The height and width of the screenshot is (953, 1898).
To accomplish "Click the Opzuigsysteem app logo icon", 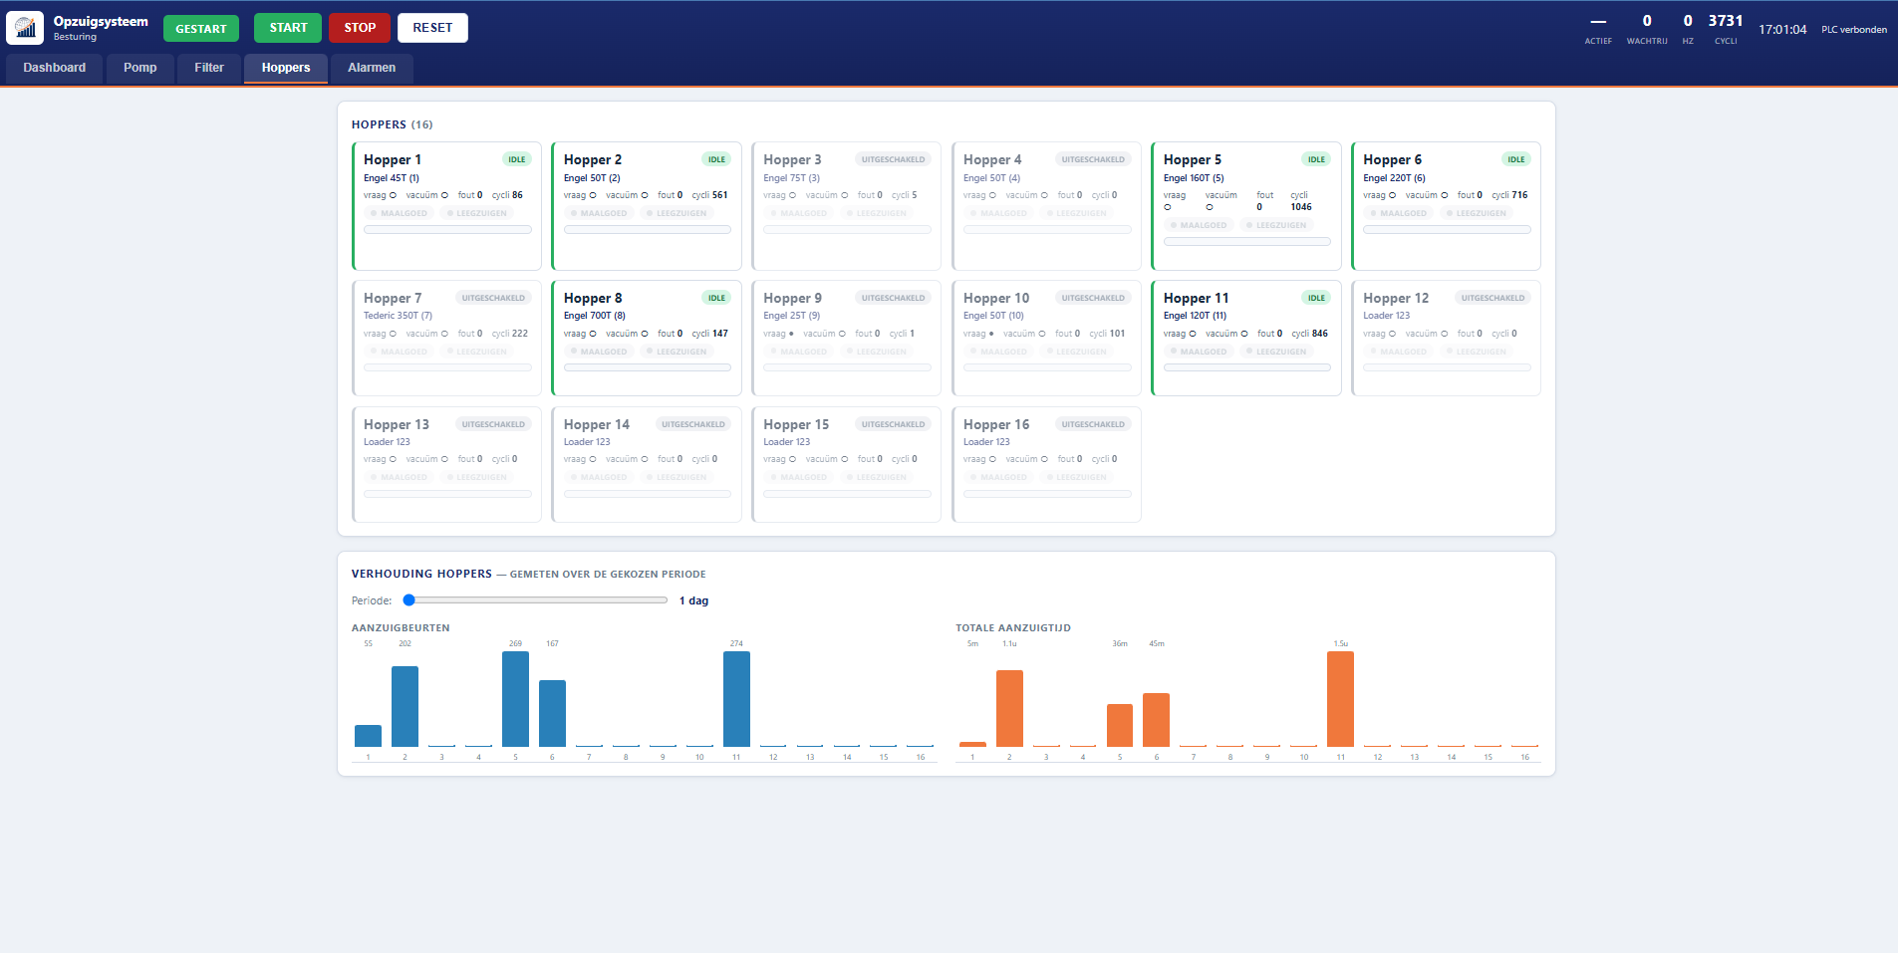I will click(x=25, y=28).
